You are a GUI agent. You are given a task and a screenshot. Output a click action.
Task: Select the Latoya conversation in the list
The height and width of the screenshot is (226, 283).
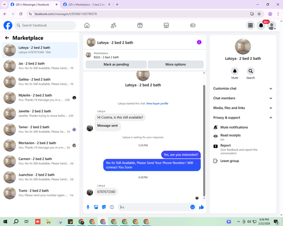(x=40, y=50)
